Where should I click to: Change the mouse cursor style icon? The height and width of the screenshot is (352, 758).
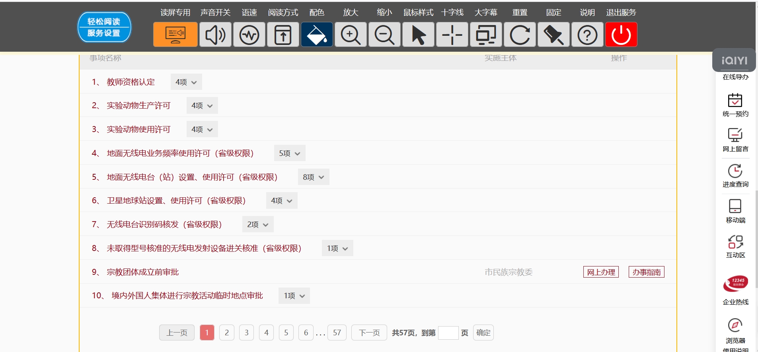(x=418, y=35)
